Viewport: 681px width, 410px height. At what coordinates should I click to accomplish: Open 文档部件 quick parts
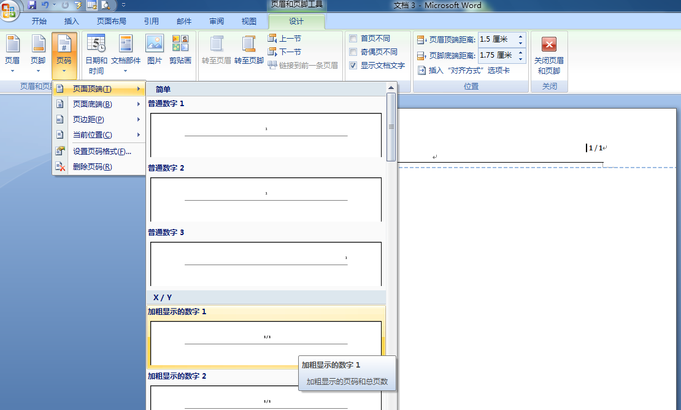pos(126,53)
